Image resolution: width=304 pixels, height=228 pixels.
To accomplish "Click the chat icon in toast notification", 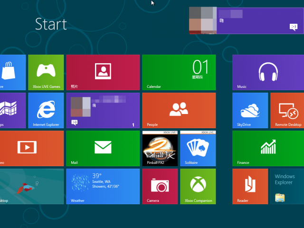I will tap(294, 27).
